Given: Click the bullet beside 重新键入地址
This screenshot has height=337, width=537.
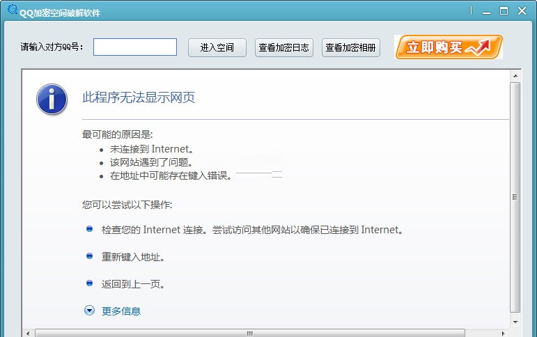Looking at the screenshot, I should pos(89,256).
